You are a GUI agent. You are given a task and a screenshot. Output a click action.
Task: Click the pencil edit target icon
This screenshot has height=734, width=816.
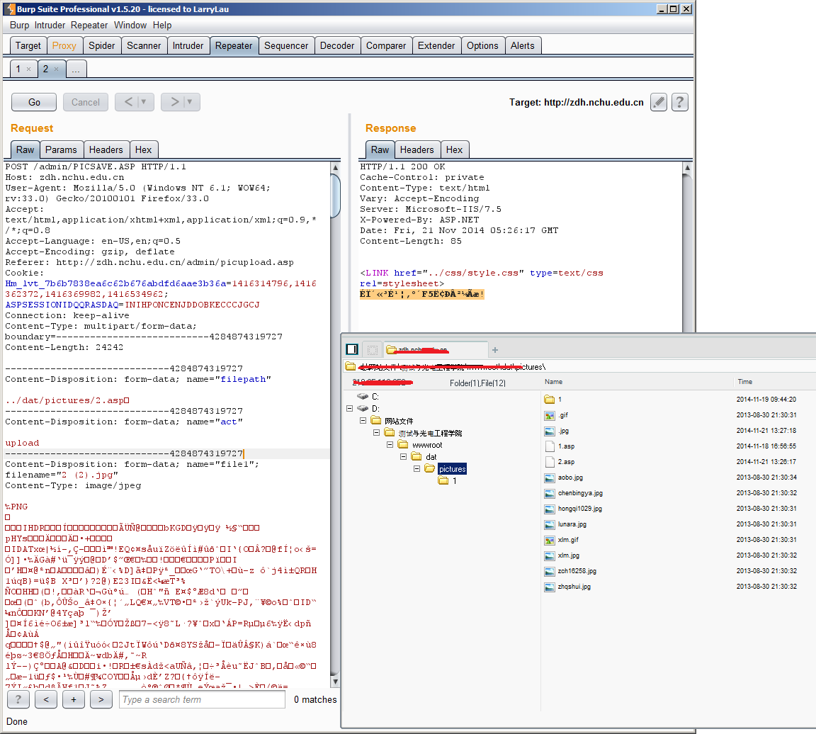[x=658, y=102]
